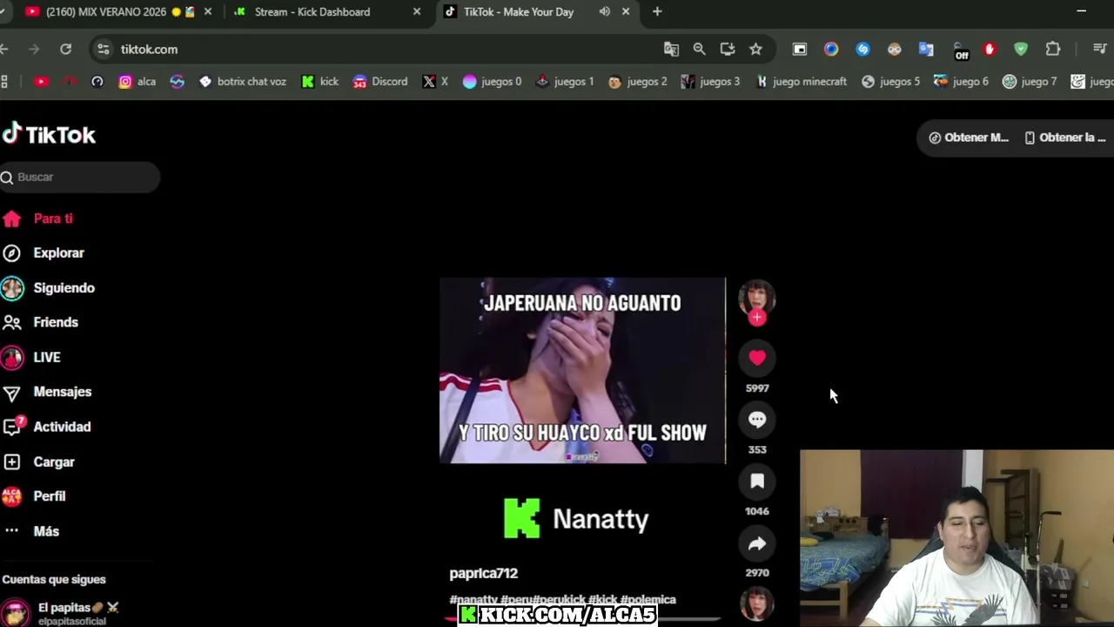
Task: Open the Discord bookmark
Action: pos(380,81)
